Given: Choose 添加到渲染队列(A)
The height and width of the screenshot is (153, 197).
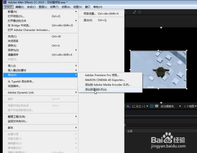Looking at the screenshot, I should click(110, 90).
